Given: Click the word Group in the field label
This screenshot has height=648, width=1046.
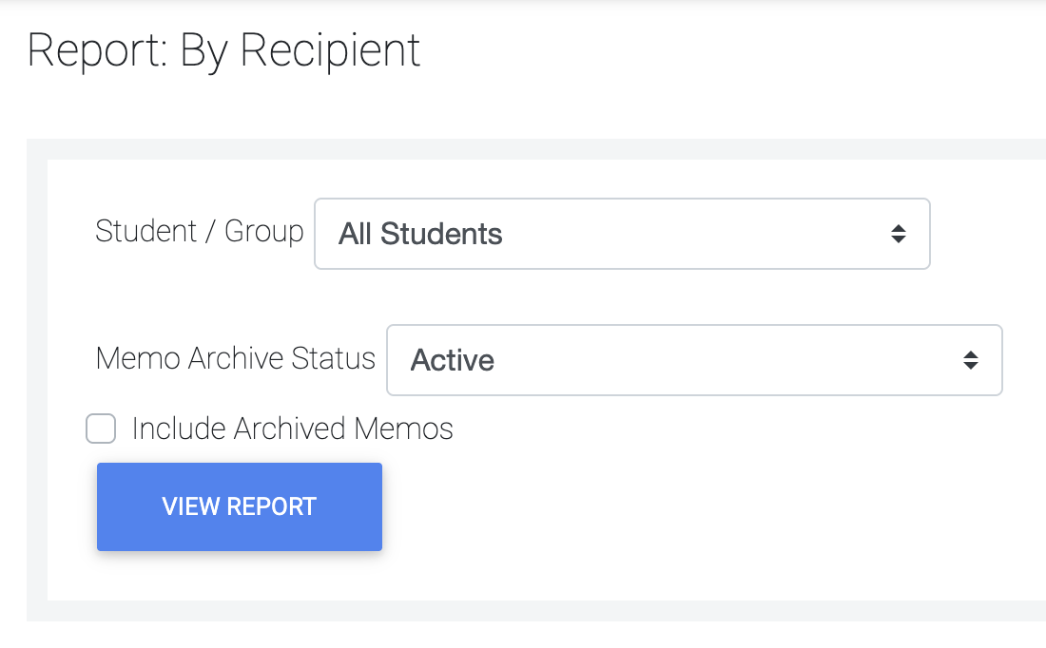Looking at the screenshot, I should [x=263, y=231].
